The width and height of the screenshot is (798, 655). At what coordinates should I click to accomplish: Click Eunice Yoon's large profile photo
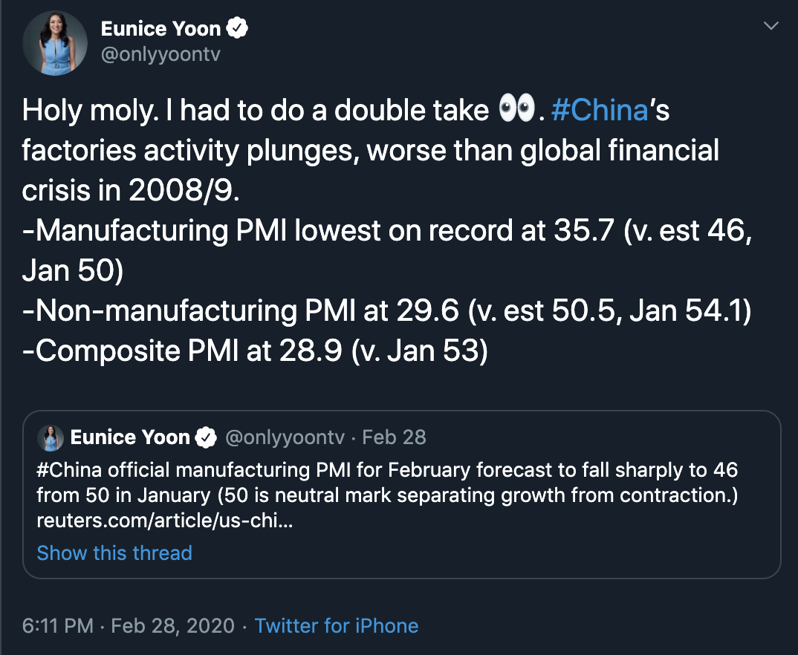[x=55, y=43]
